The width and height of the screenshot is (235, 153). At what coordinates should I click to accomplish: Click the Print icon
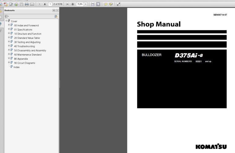point(27,4)
